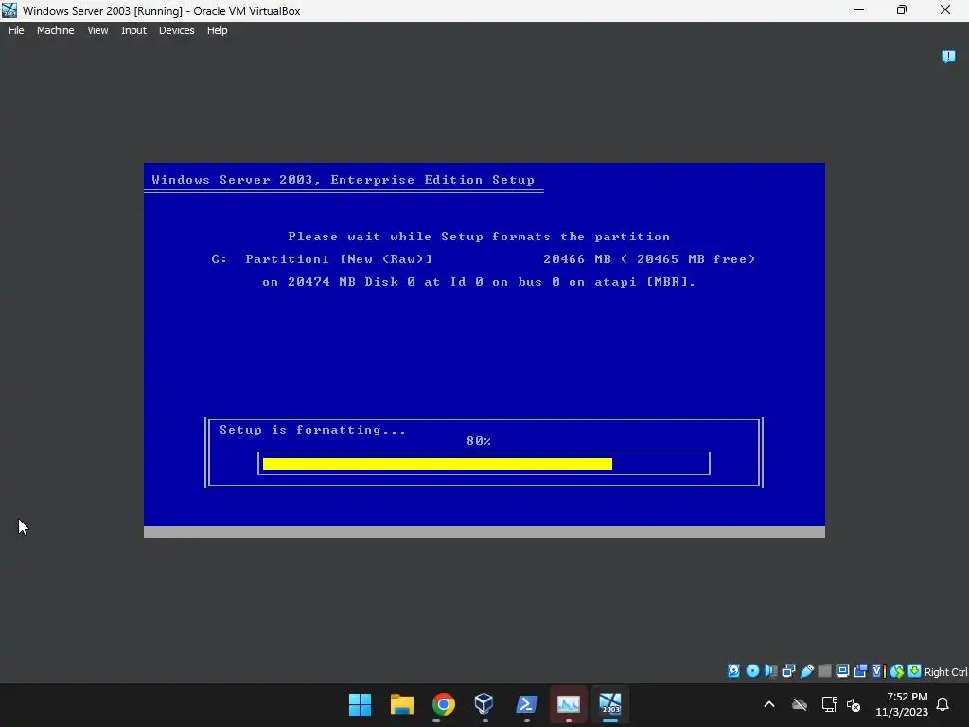The image size is (969, 727).
Task: Close the VirtualBox window
Action: (945, 10)
